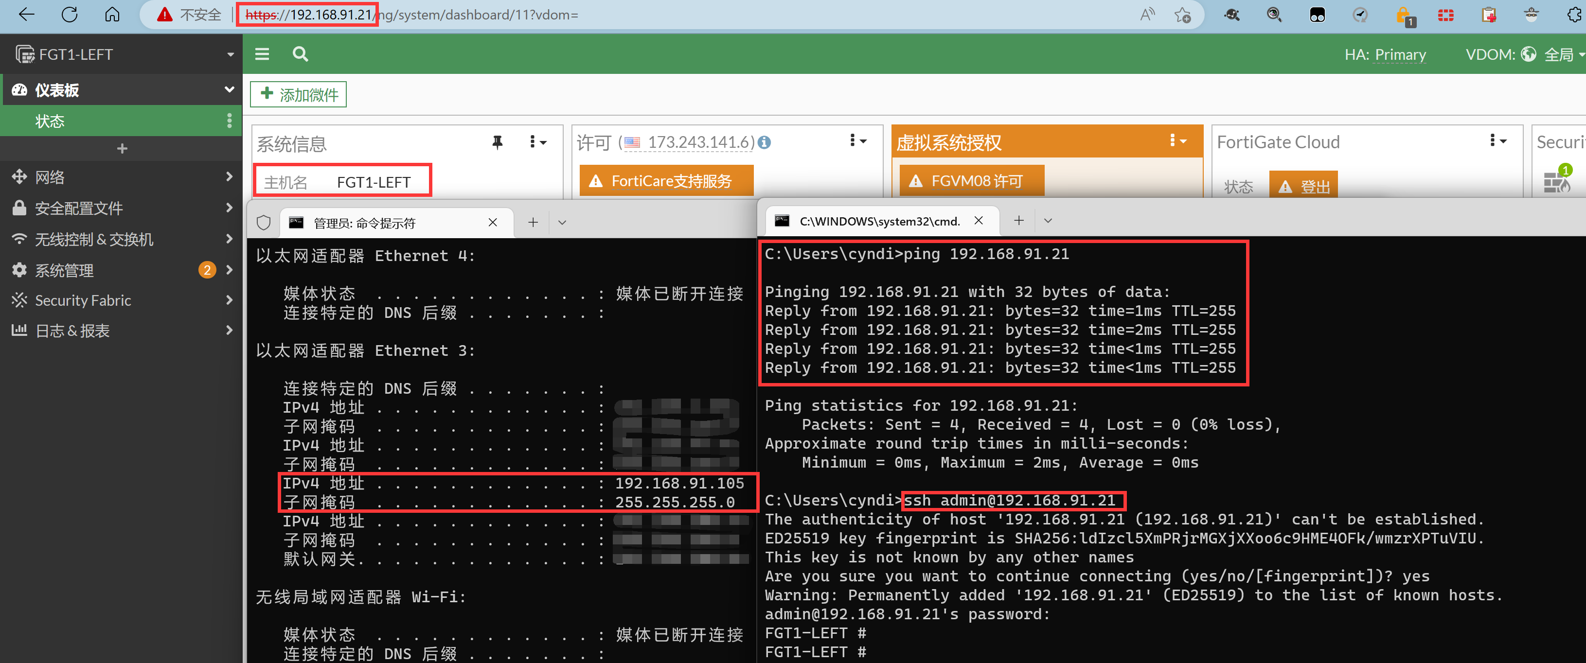
Task: Click the 添加微件 button
Action: 299,95
